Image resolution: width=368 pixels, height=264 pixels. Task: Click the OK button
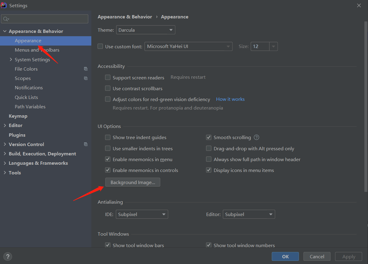point(285,256)
